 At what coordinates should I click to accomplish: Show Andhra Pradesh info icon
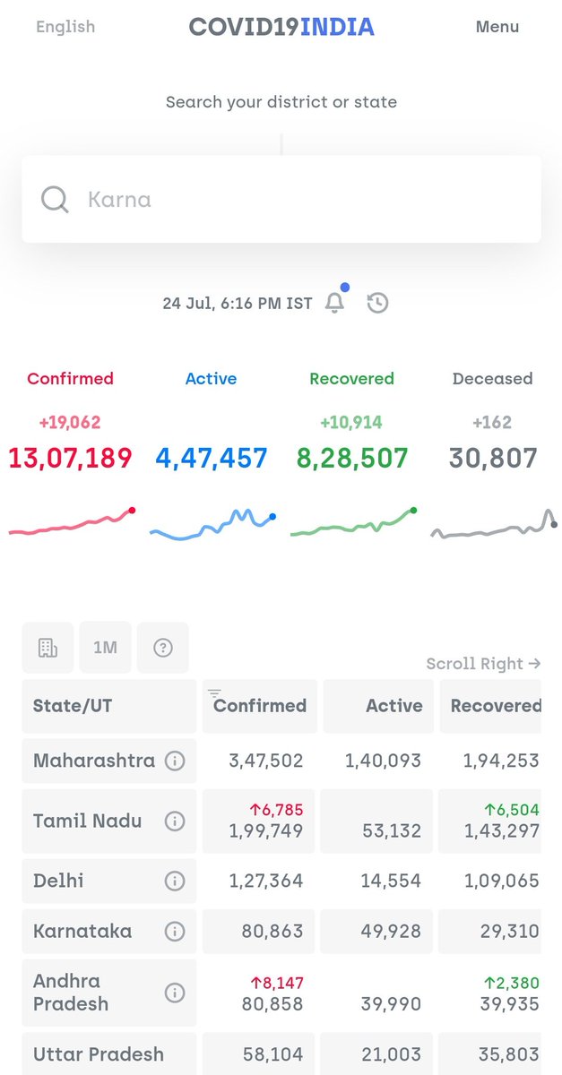pos(175,992)
